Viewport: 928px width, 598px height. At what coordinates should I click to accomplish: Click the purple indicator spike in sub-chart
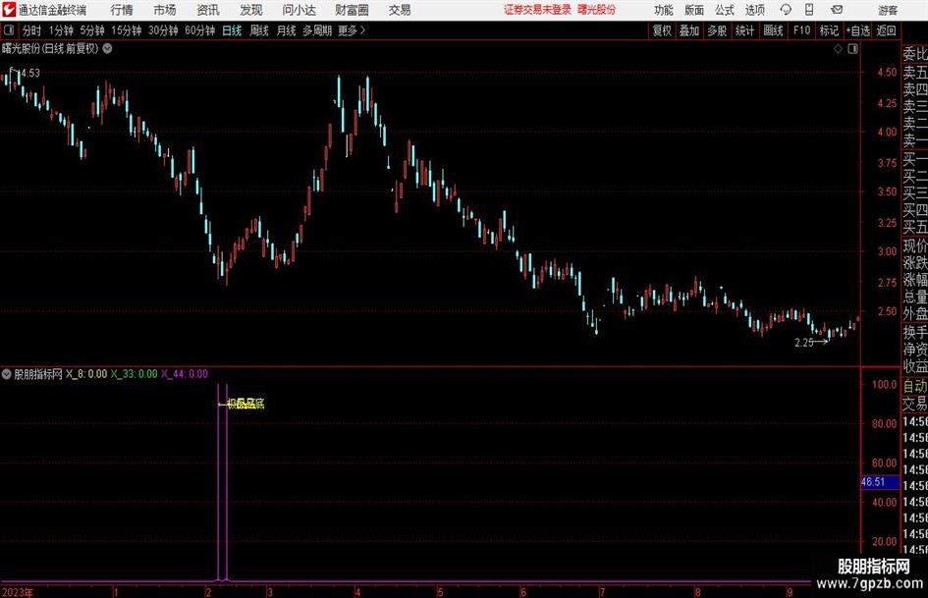point(223,481)
